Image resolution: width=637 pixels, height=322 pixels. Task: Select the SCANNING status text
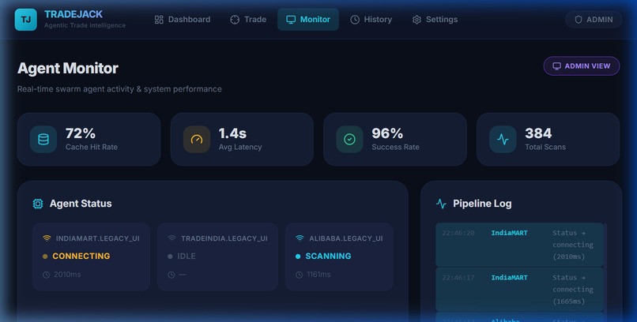328,256
